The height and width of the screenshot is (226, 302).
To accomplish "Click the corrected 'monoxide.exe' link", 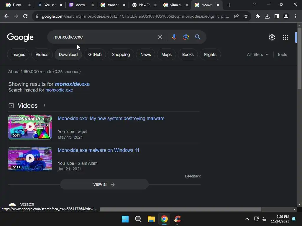I will (x=72, y=84).
